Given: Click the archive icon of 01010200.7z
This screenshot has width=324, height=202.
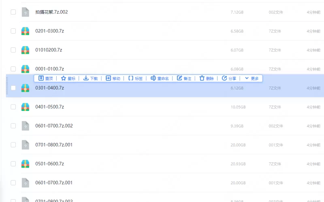Looking at the screenshot, I should click(x=25, y=50).
